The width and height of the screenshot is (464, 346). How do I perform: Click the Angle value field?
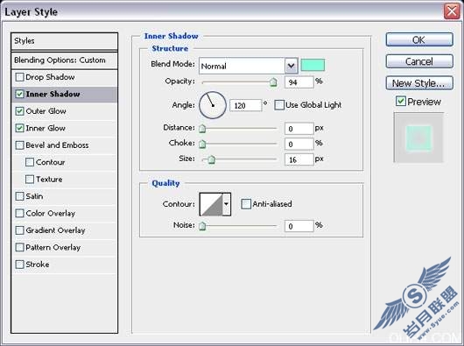(x=246, y=105)
